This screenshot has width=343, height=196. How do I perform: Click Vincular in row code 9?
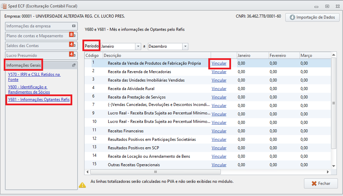219,114
